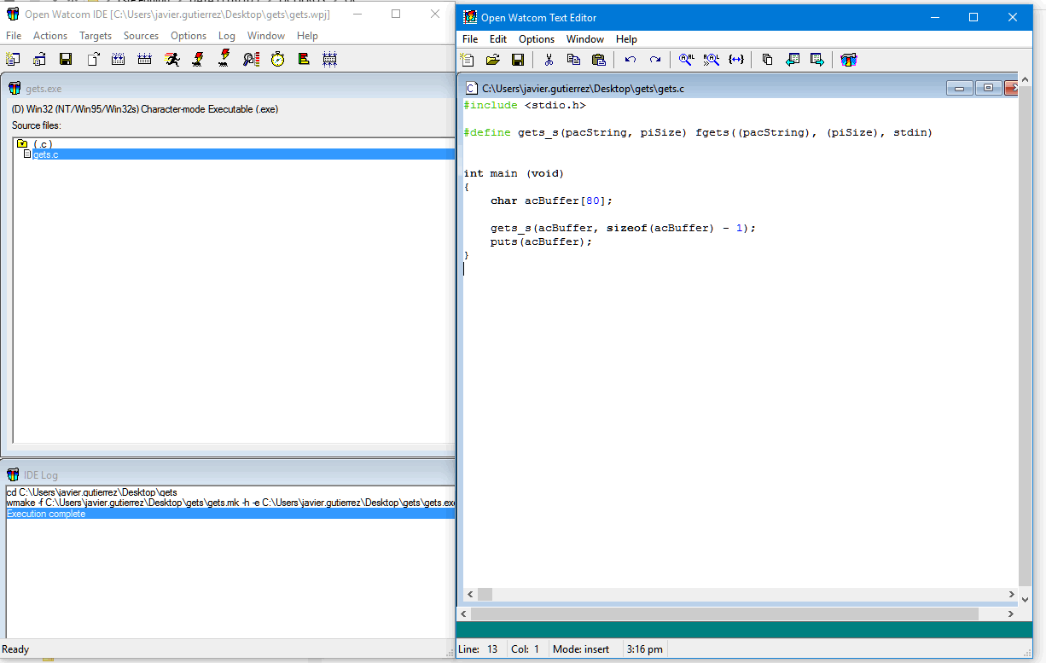Viewport: 1046px width, 663px height.
Task: Copy selection in Text Editor toolbar
Action: coord(573,60)
